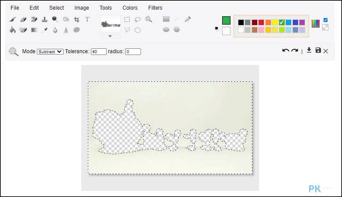Open the Tools menu

[106, 8]
